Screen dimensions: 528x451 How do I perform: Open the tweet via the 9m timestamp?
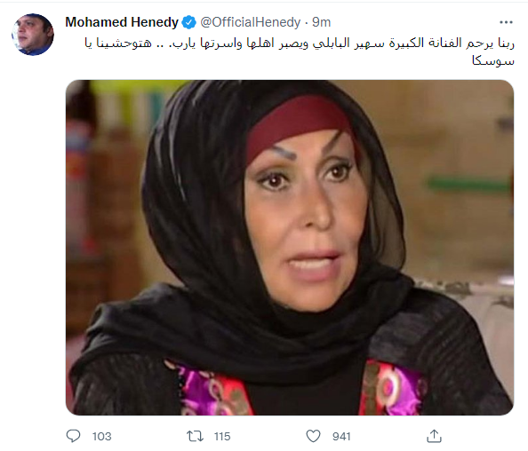[321, 22]
